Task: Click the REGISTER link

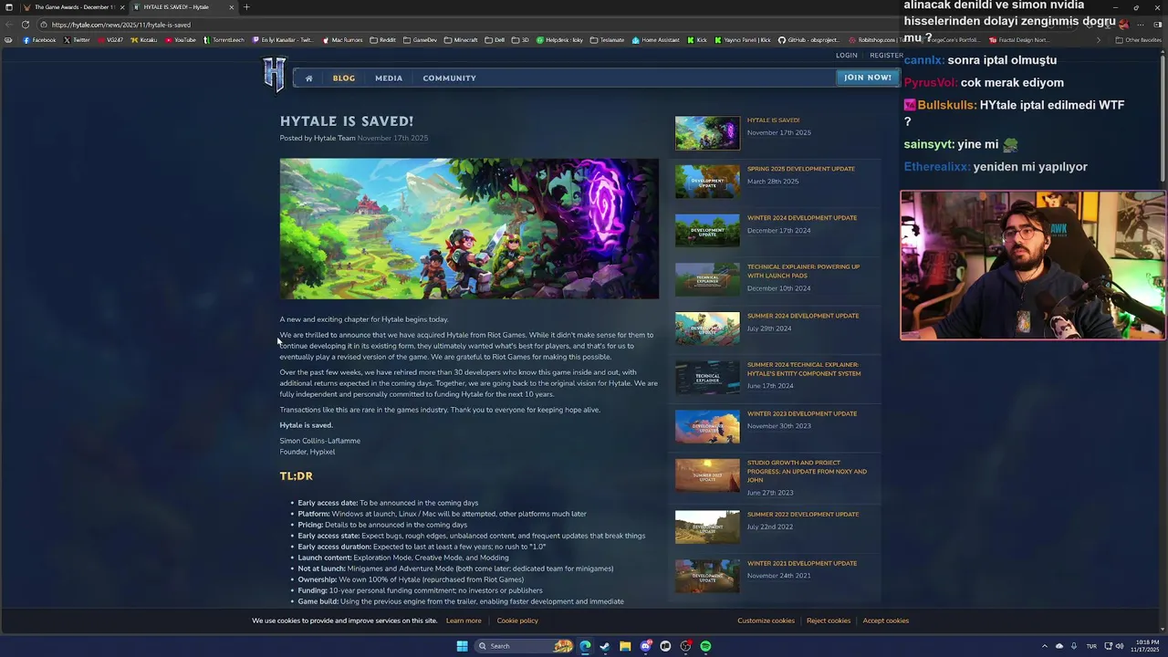Action: click(886, 56)
